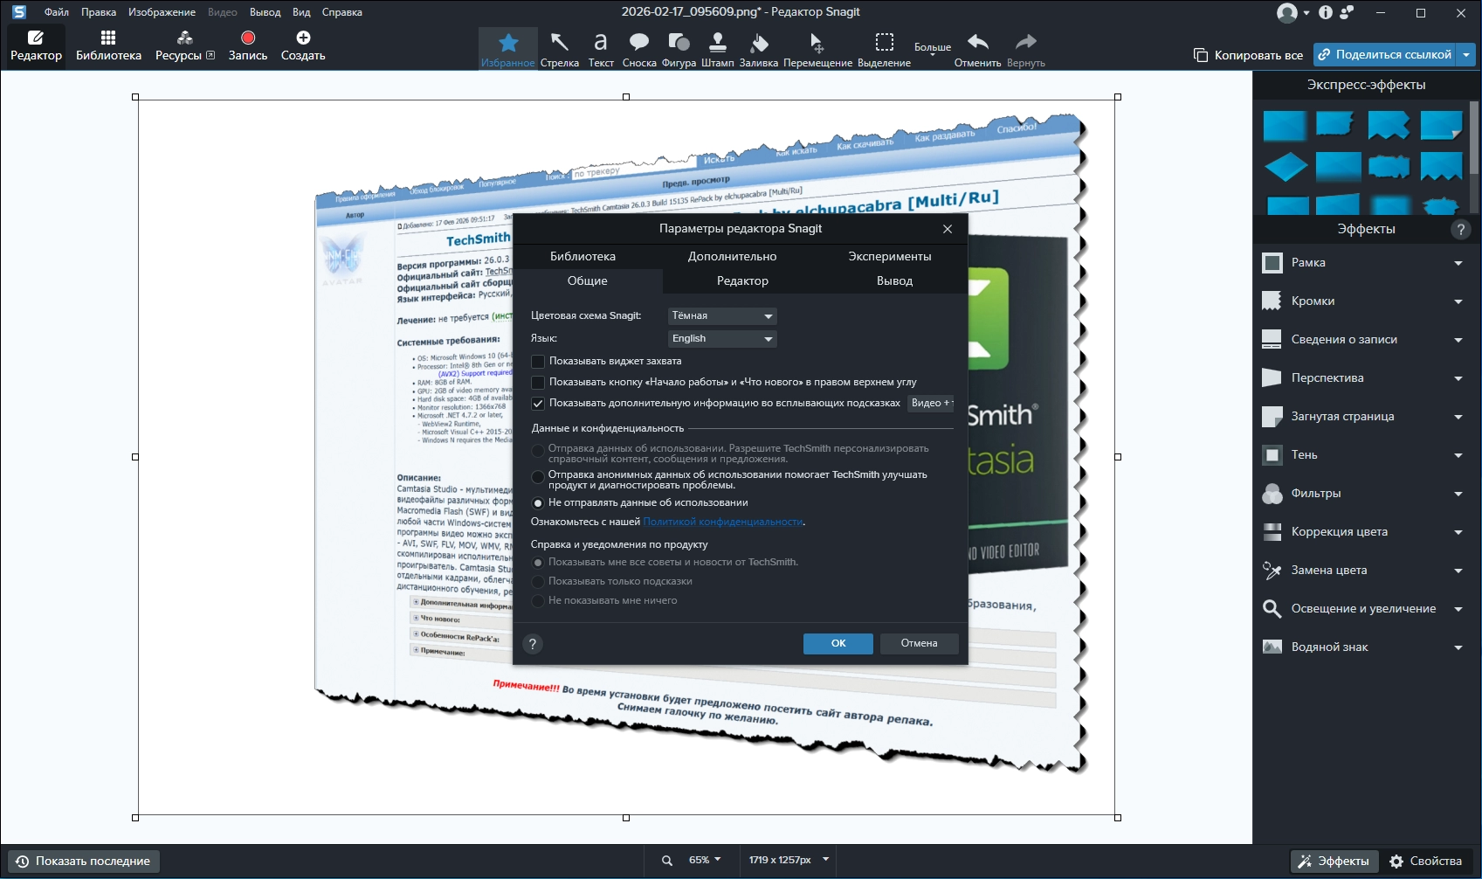Viewport: 1482px width, 879px height.
Task: Switch to Редактор mode
Action: pyautogui.click(x=36, y=45)
